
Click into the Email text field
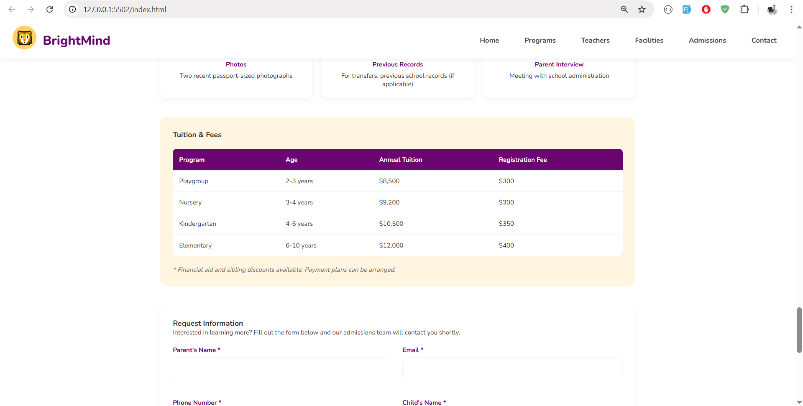point(512,368)
